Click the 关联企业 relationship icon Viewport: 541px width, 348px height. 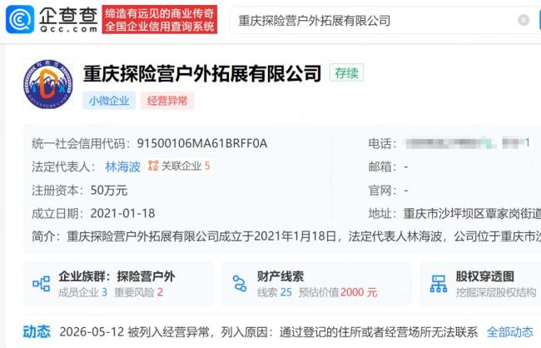click(x=153, y=166)
